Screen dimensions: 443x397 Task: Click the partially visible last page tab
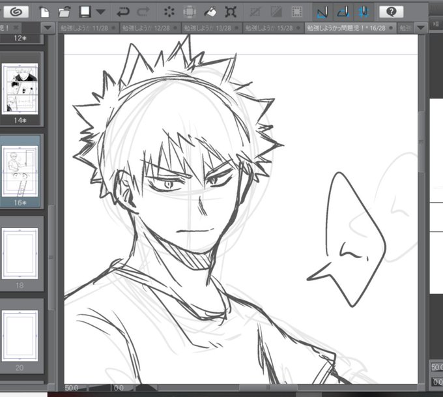pyautogui.click(x=405, y=28)
